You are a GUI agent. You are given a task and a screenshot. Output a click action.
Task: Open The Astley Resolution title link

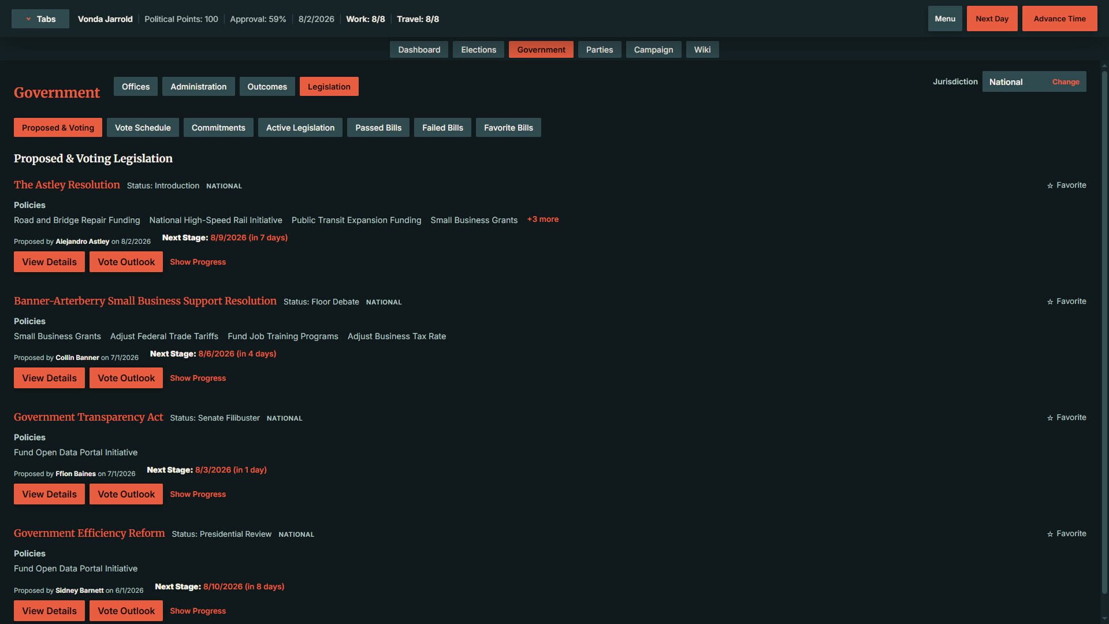[x=67, y=185]
